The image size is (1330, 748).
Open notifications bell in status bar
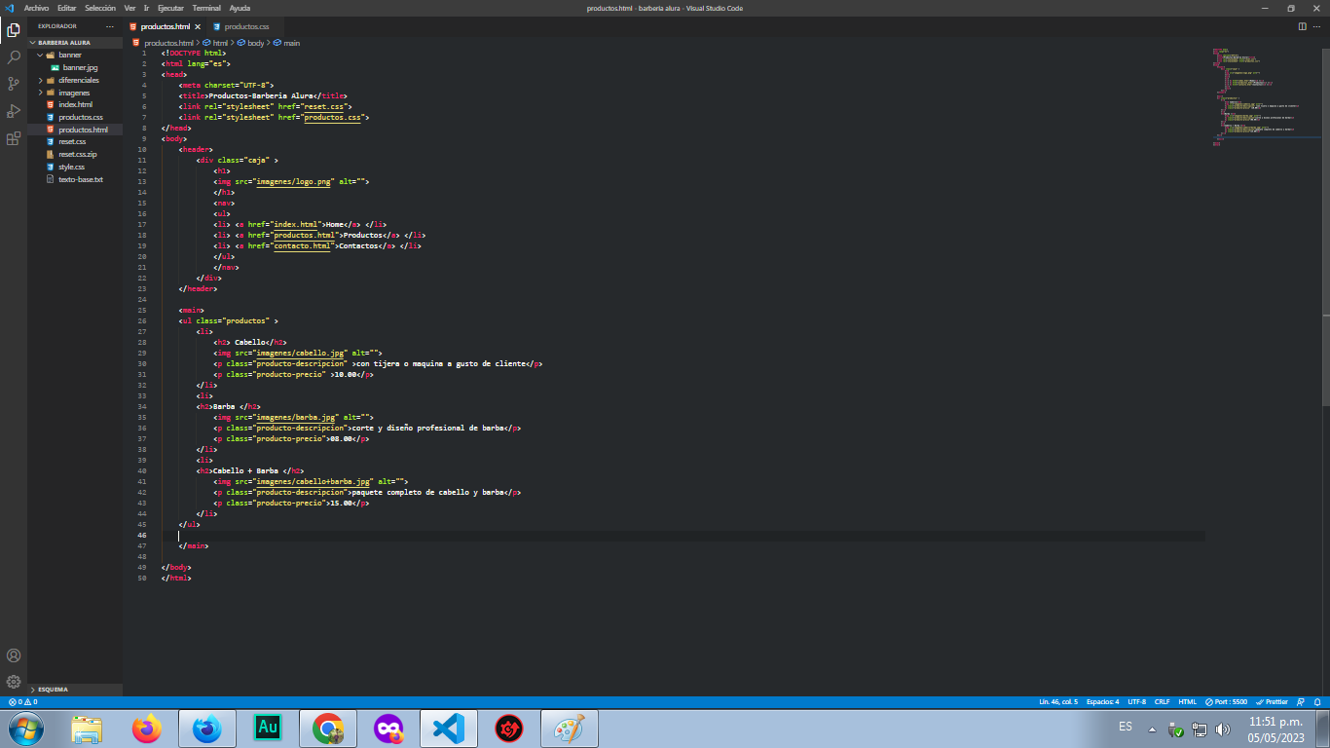click(1318, 701)
